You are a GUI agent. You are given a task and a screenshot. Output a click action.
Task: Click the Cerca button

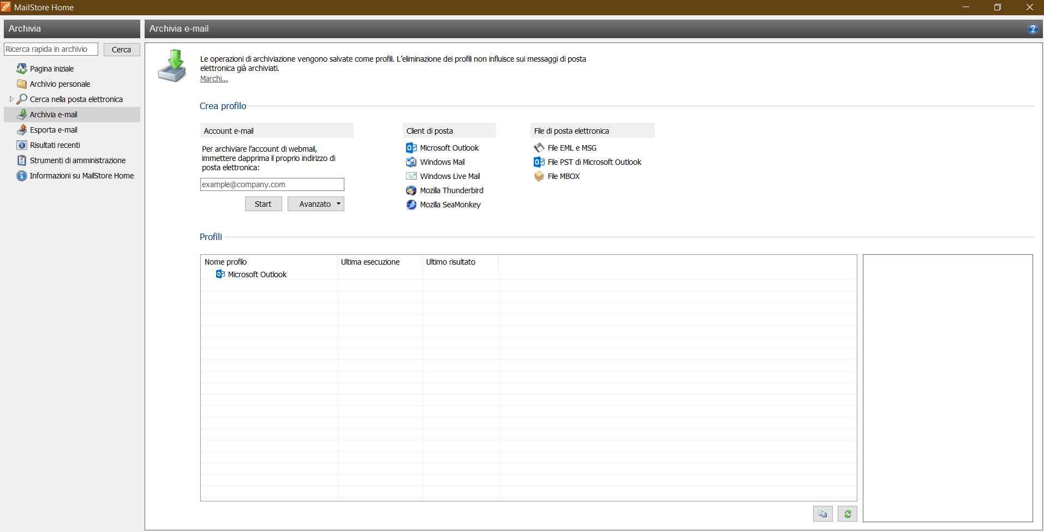122,50
